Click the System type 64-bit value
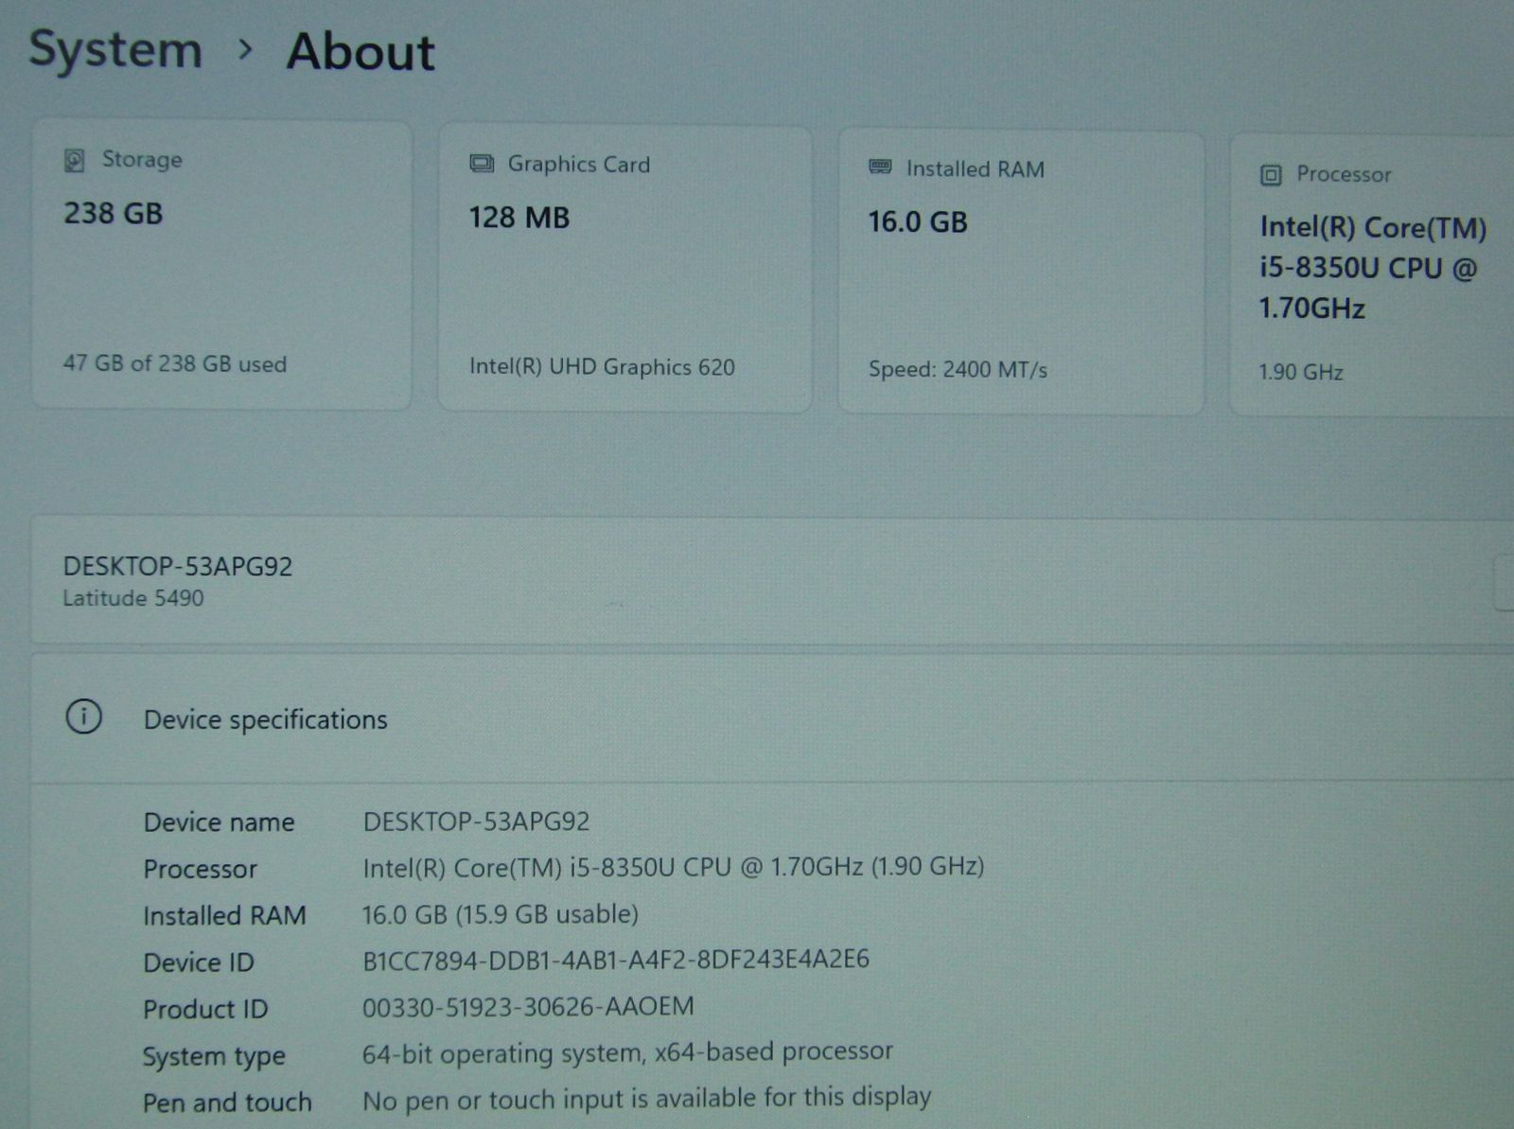This screenshot has width=1514, height=1129. click(x=626, y=1052)
